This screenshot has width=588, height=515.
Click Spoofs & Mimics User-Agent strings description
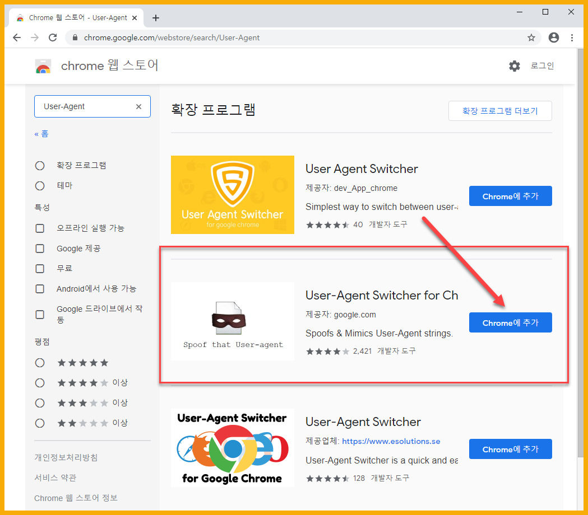tap(379, 333)
